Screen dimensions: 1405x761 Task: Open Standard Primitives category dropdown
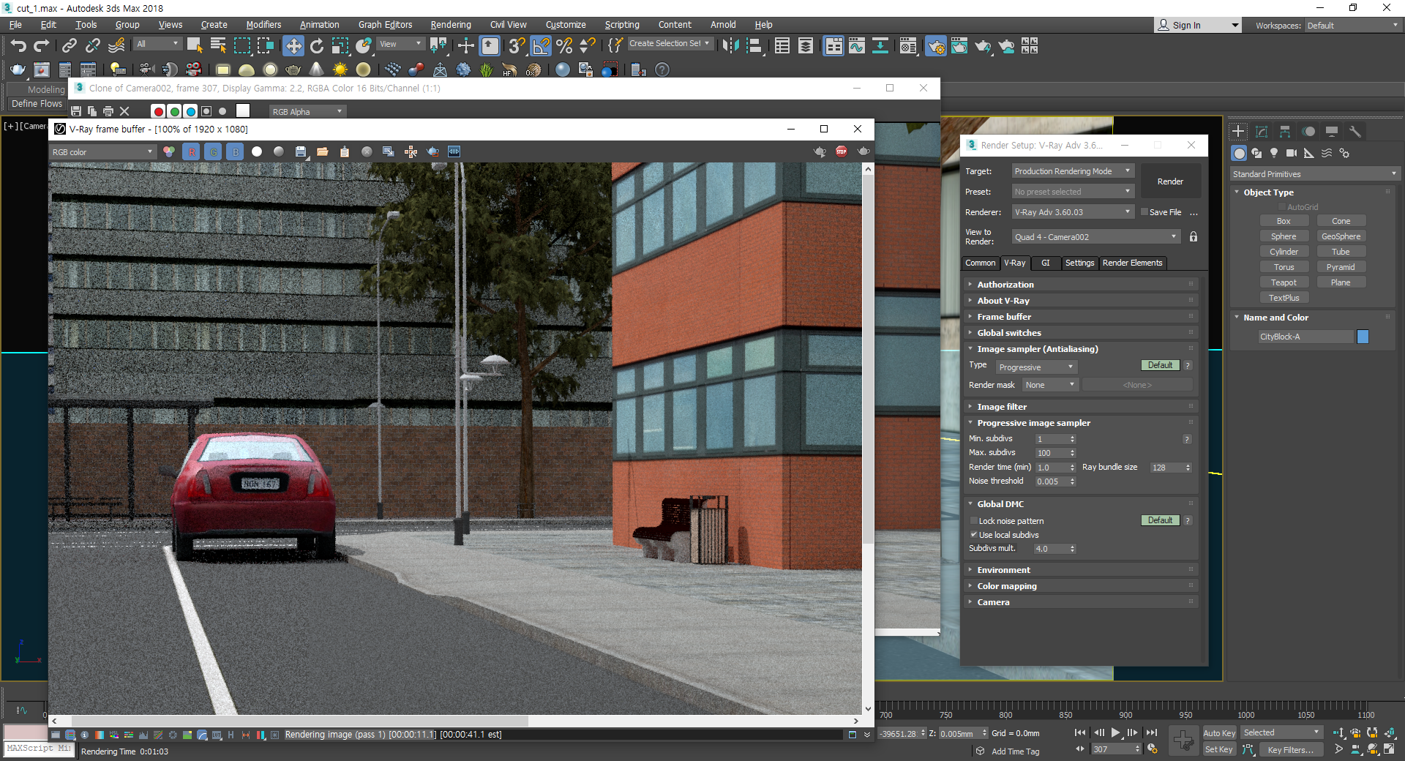click(1315, 174)
